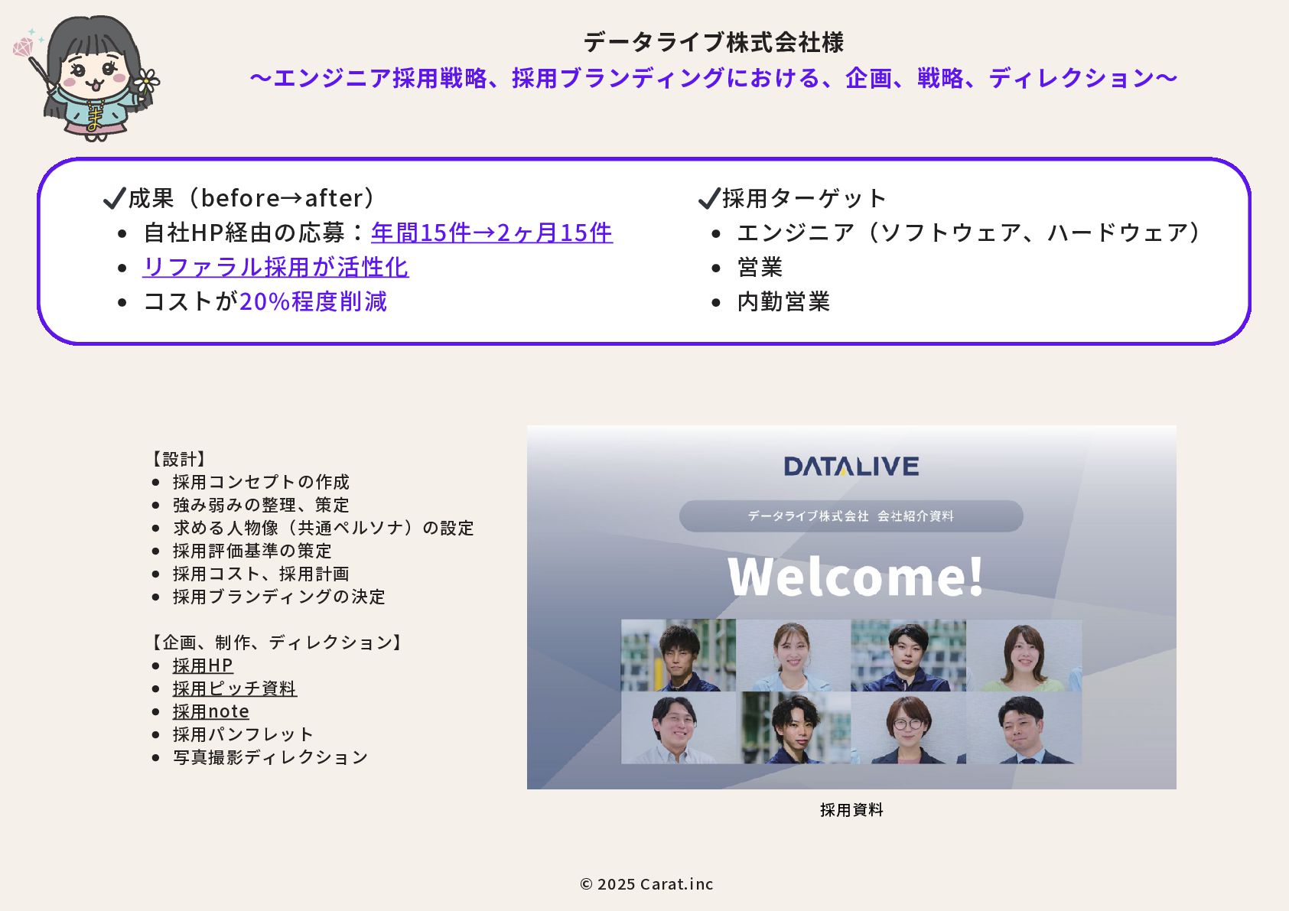Screen dimensions: 1289x911
Task: Click the 強み弱みの整理、策定 list item
Action: point(261,505)
